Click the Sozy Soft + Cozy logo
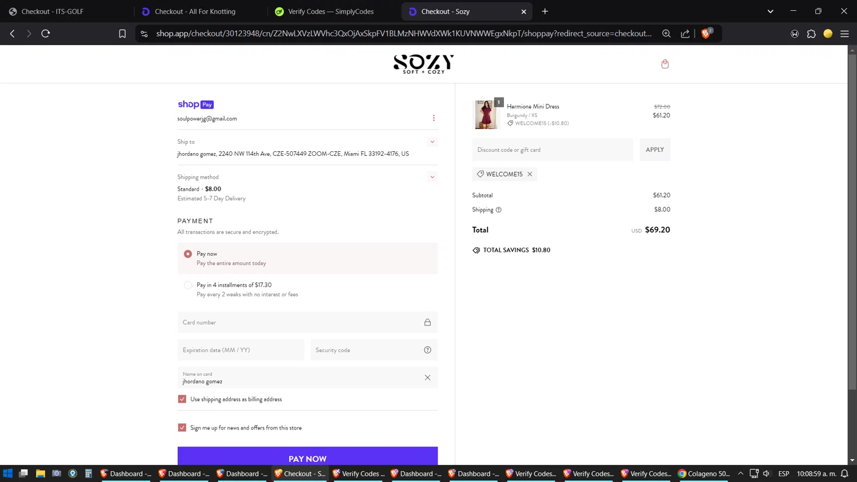Image resolution: width=857 pixels, height=482 pixels. point(423,64)
